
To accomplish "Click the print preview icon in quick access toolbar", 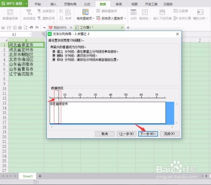I will (25, 28).
